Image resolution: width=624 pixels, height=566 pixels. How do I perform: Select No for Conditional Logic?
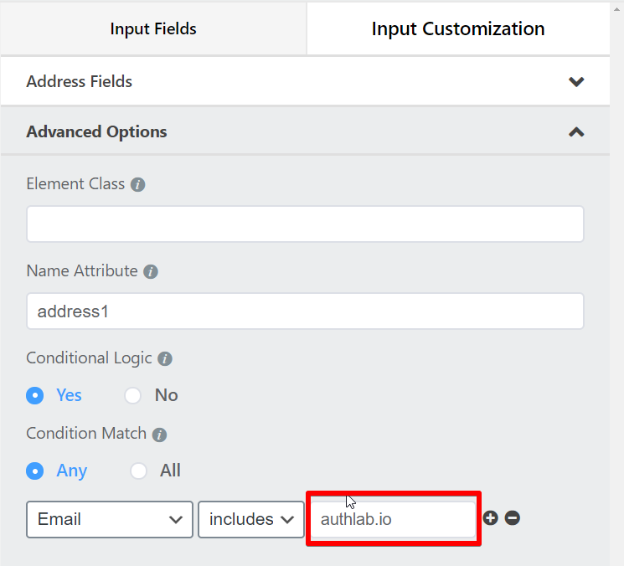tap(133, 395)
